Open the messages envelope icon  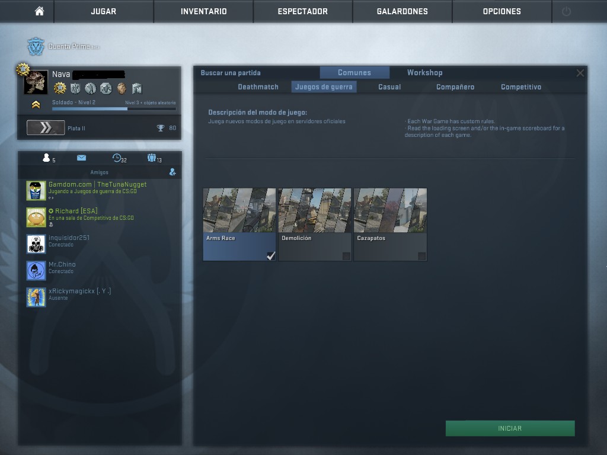81,158
